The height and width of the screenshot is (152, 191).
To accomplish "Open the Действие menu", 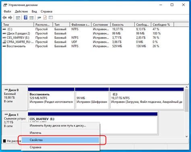I will pyautogui.click(x=21, y=12).
